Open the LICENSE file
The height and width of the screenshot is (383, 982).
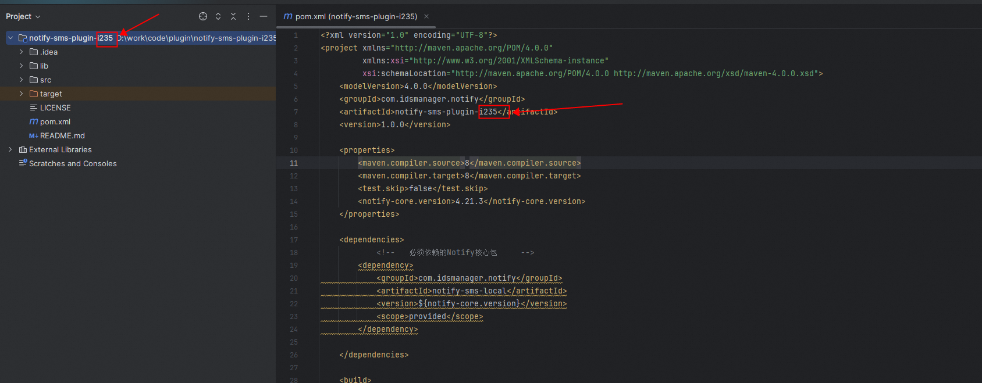point(55,108)
